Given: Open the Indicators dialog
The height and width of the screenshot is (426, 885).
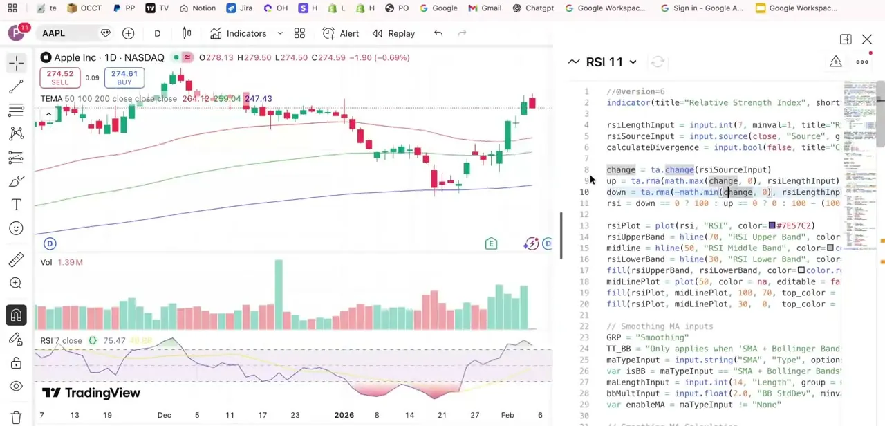Looking at the screenshot, I should pyautogui.click(x=239, y=33).
